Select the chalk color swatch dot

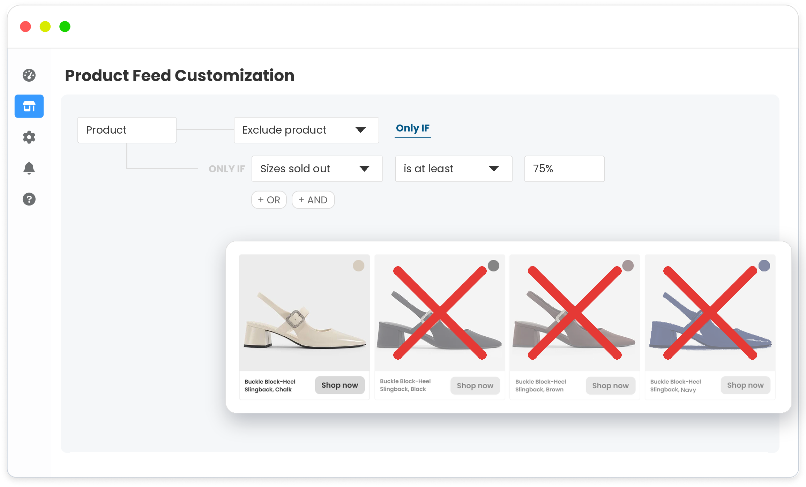[358, 266]
